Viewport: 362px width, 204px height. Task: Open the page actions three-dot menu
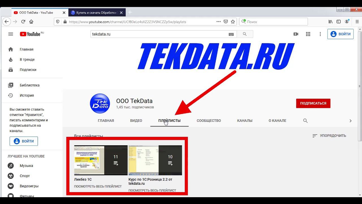pyautogui.click(x=219, y=22)
